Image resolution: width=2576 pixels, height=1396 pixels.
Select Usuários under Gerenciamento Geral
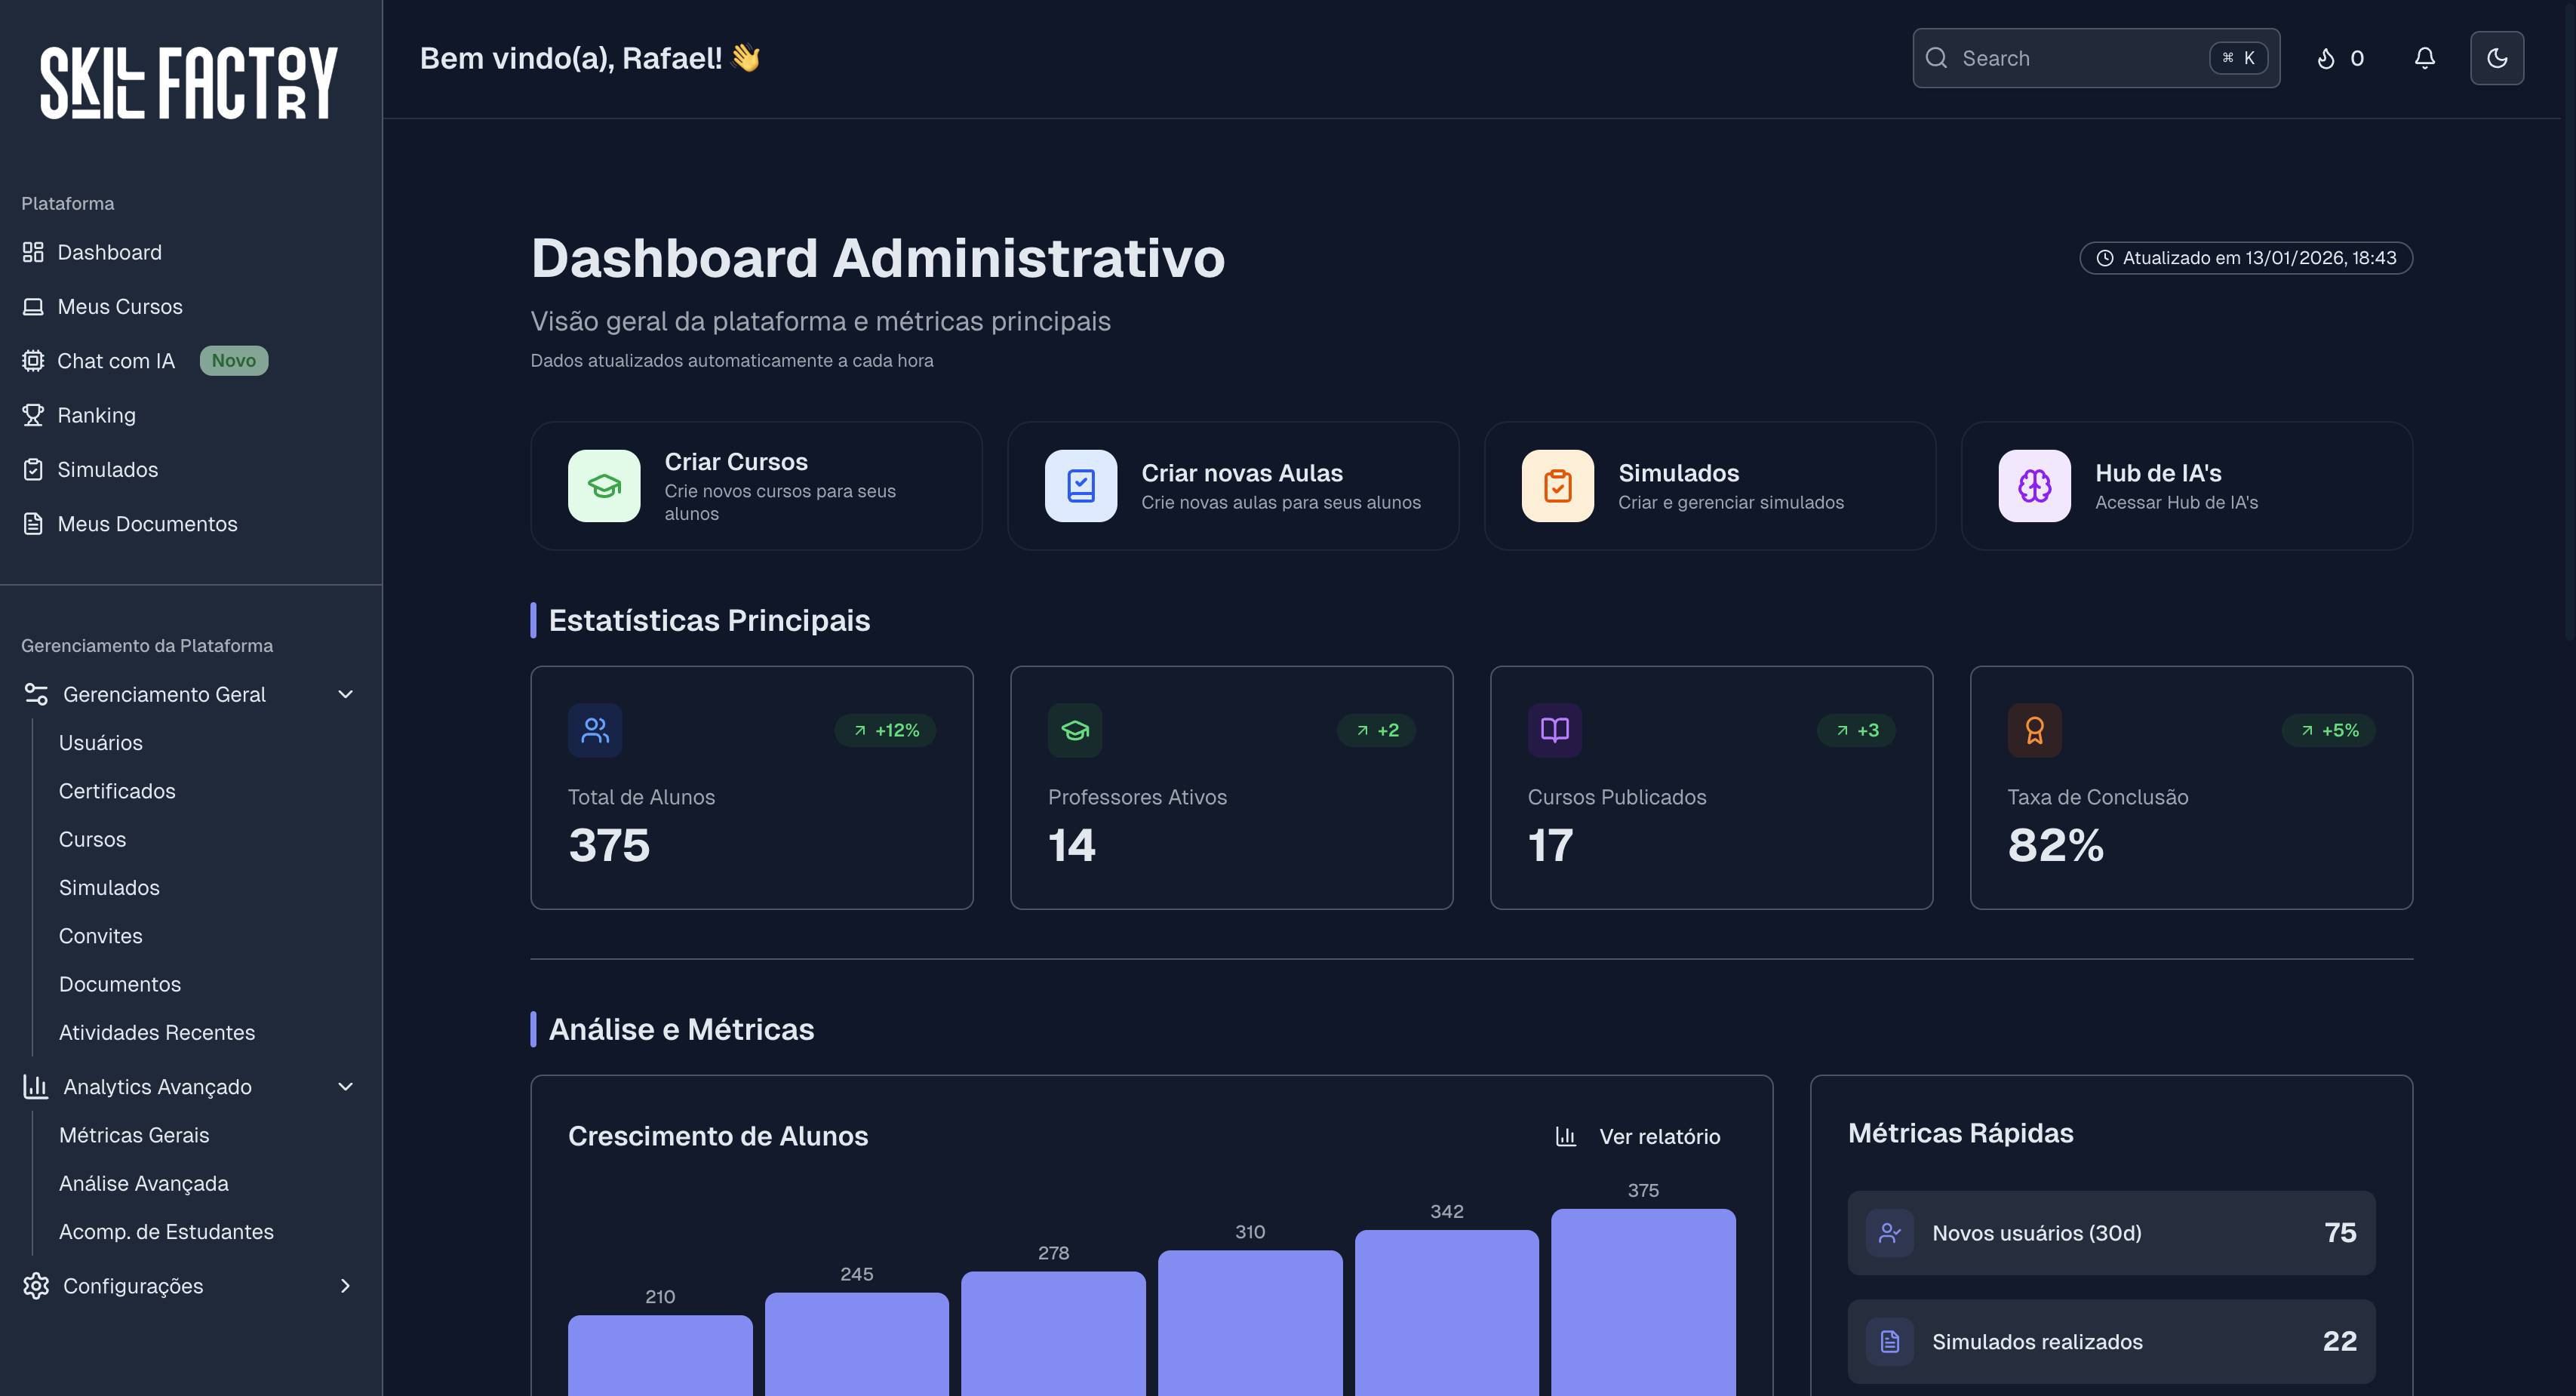click(100, 743)
